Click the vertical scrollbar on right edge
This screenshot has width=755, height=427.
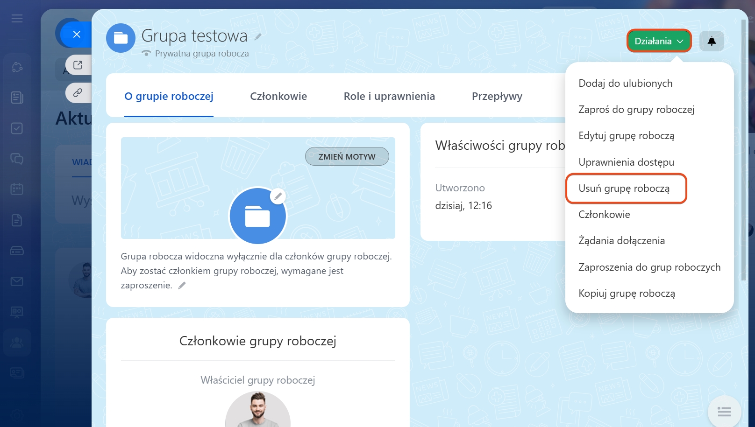tap(743, 149)
